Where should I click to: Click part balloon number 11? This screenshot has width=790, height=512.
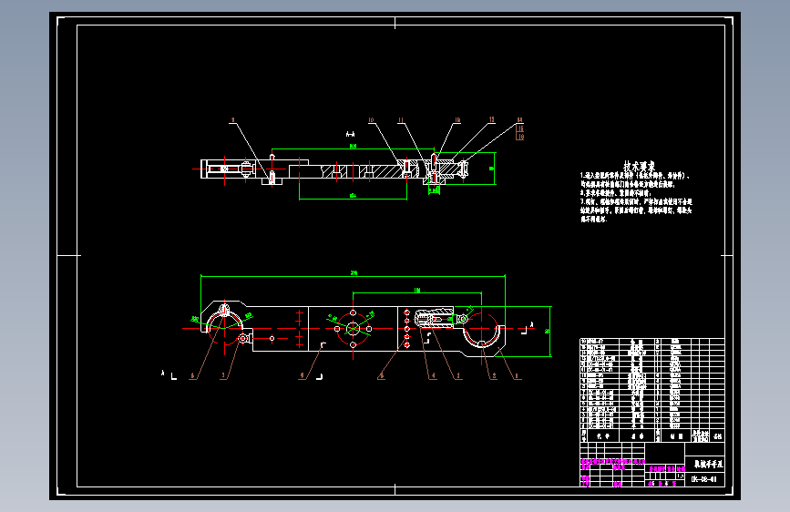tap(401, 120)
